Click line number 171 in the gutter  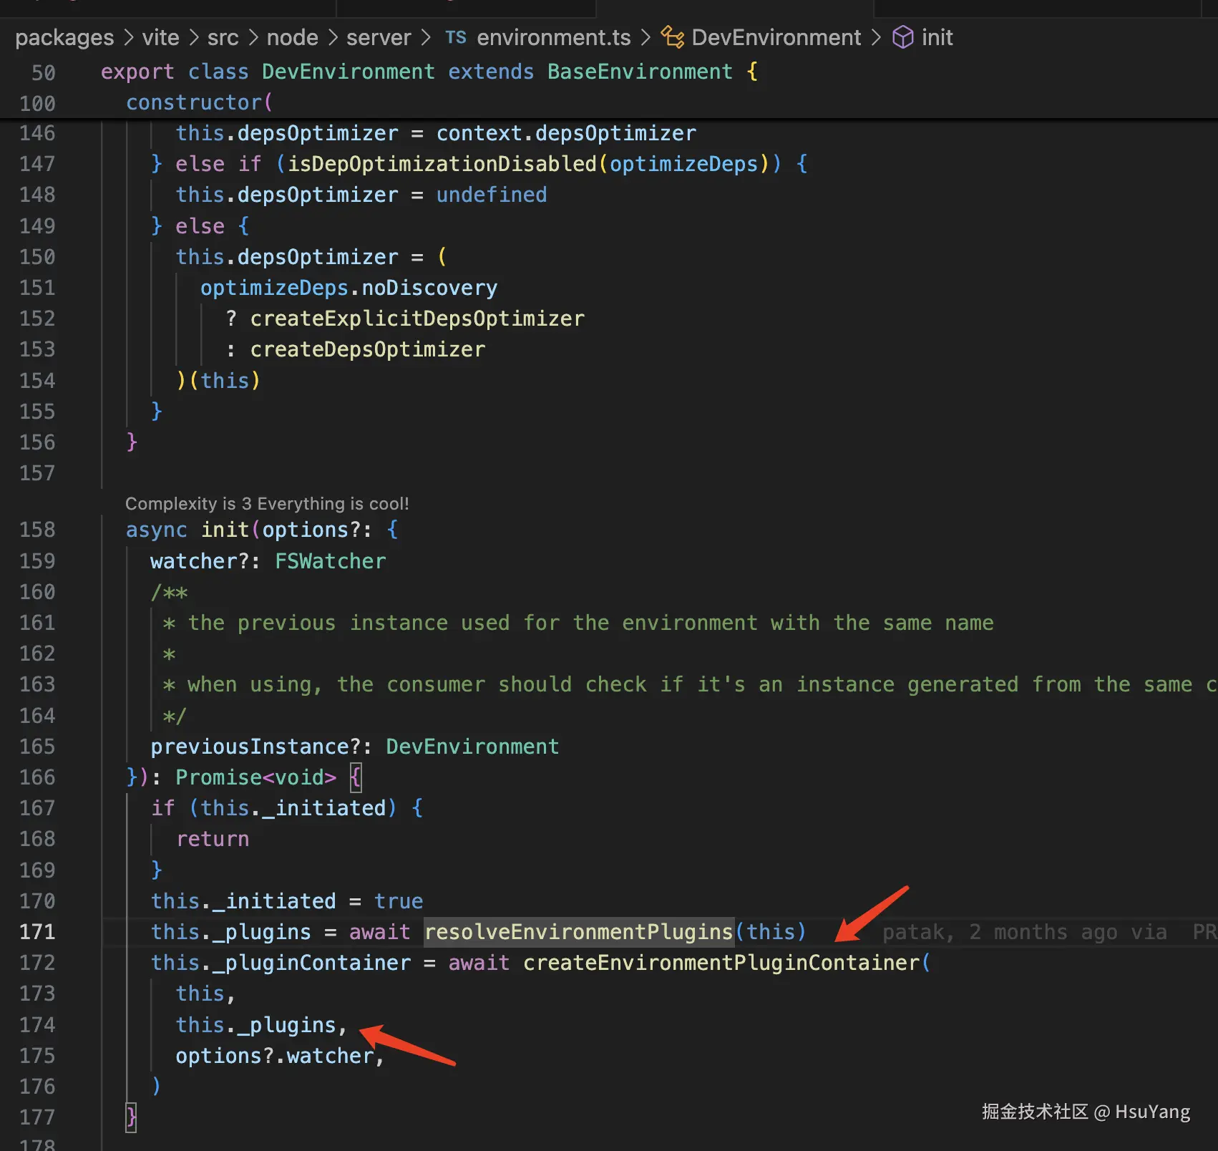click(37, 932)
